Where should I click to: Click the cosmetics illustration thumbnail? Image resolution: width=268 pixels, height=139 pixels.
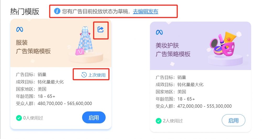click(x=223, y=44)
